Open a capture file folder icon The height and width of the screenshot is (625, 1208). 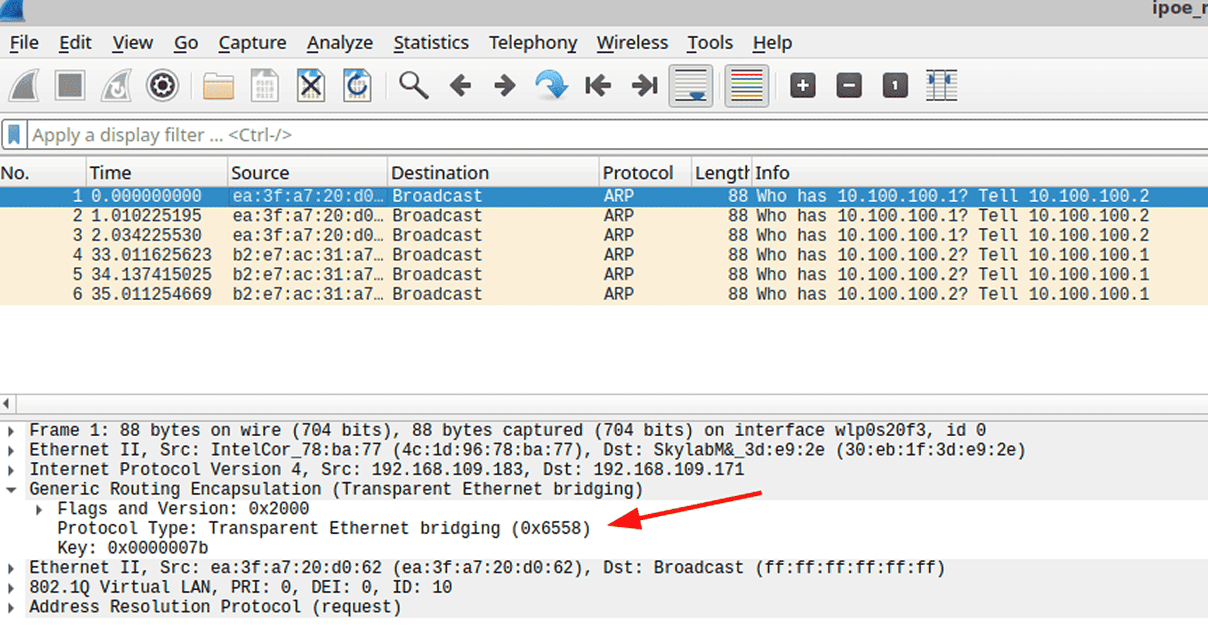pyautogui.click(x=218, y=86)
